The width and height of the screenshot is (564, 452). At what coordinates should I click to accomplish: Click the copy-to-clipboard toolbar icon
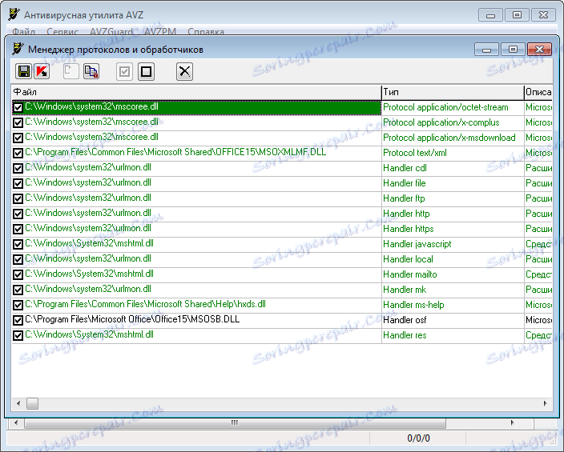[91, 71]
